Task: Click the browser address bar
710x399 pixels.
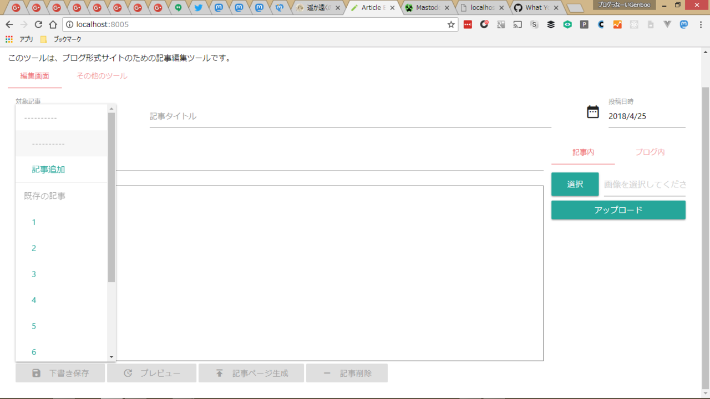Action: pos(261,24)
